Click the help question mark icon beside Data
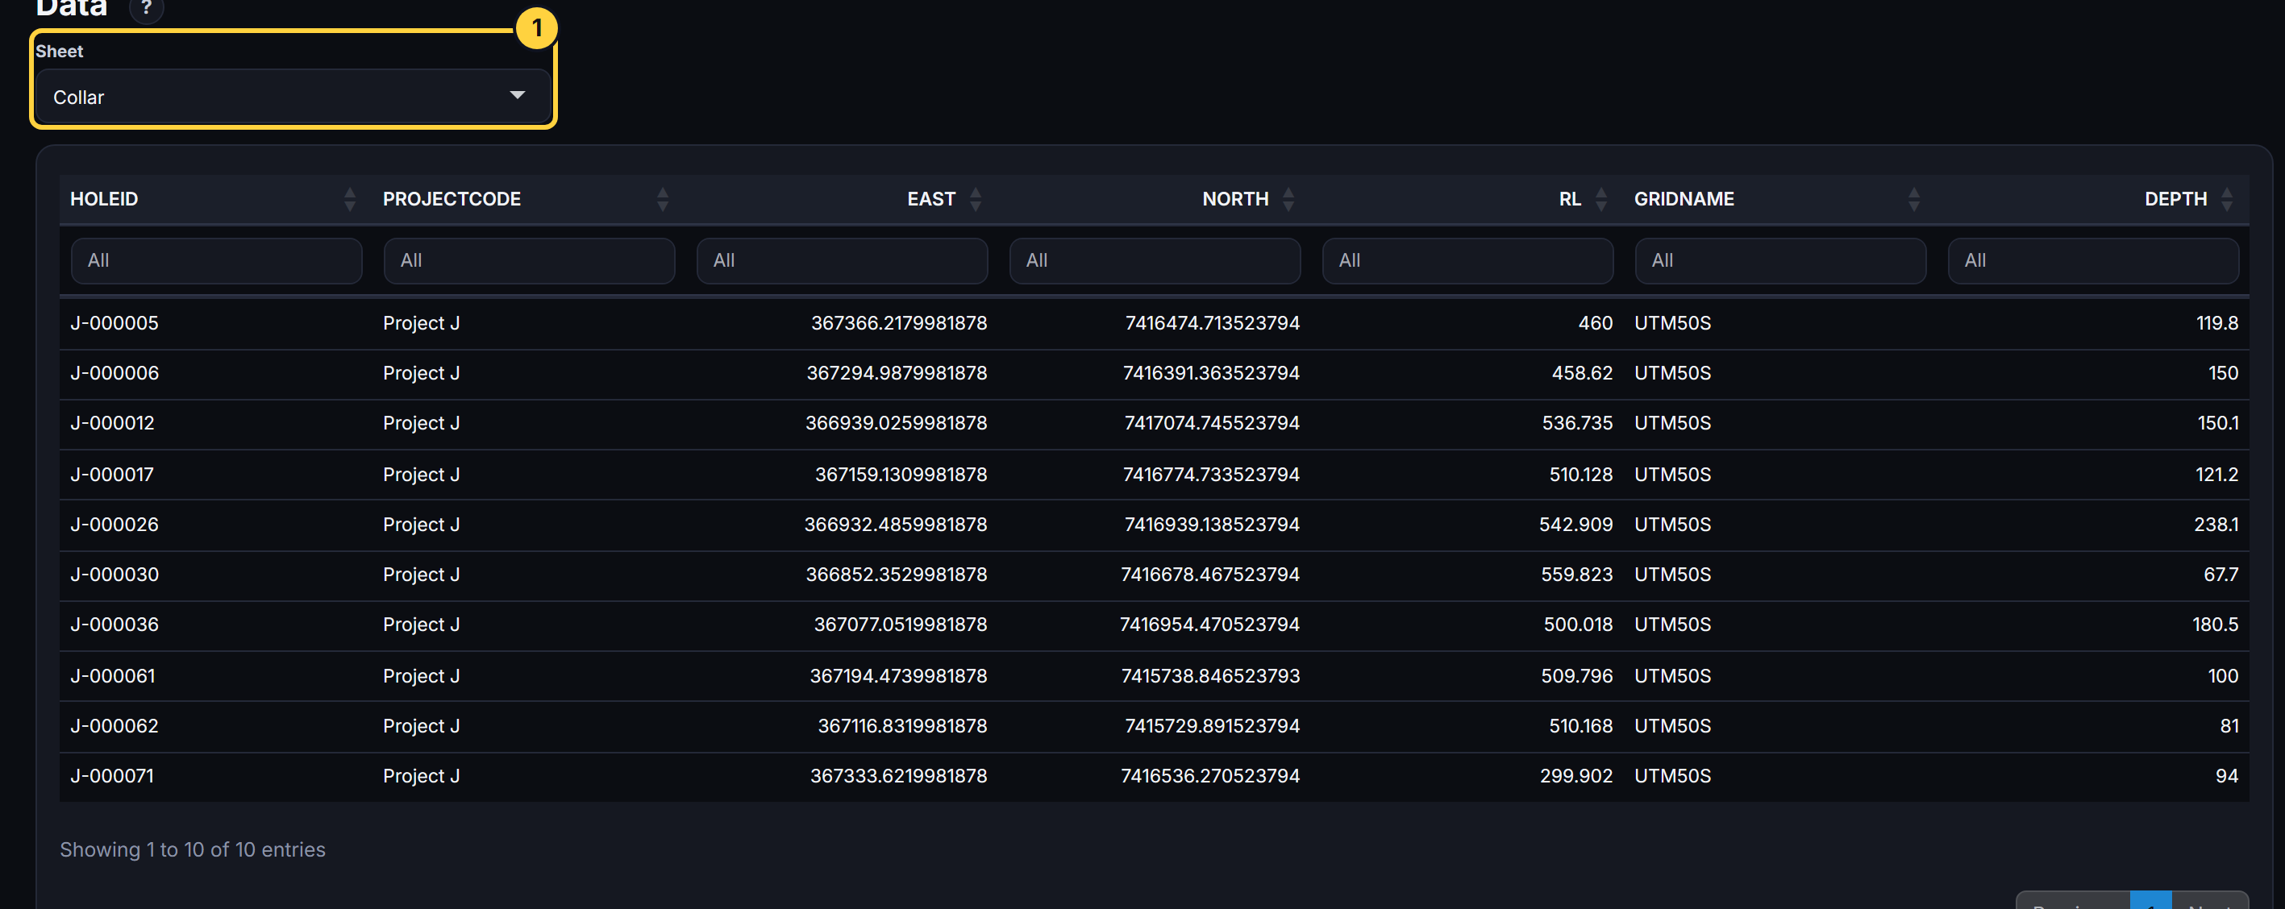This screenshot has width=2285, height=909. point(147,9)
